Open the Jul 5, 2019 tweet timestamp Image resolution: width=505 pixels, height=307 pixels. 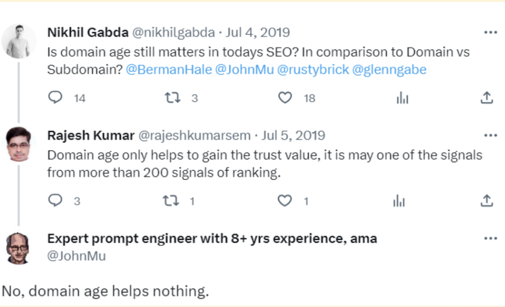point(294,135)
